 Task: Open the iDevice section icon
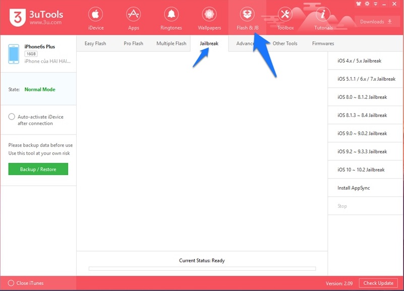(96, 14)
